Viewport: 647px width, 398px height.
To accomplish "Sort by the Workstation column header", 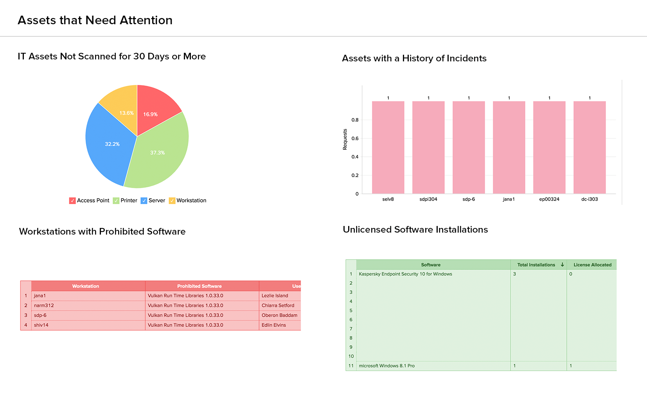I will [x=86, y=286].
